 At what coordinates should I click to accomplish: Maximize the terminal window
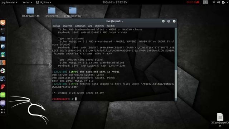point(169,21)
